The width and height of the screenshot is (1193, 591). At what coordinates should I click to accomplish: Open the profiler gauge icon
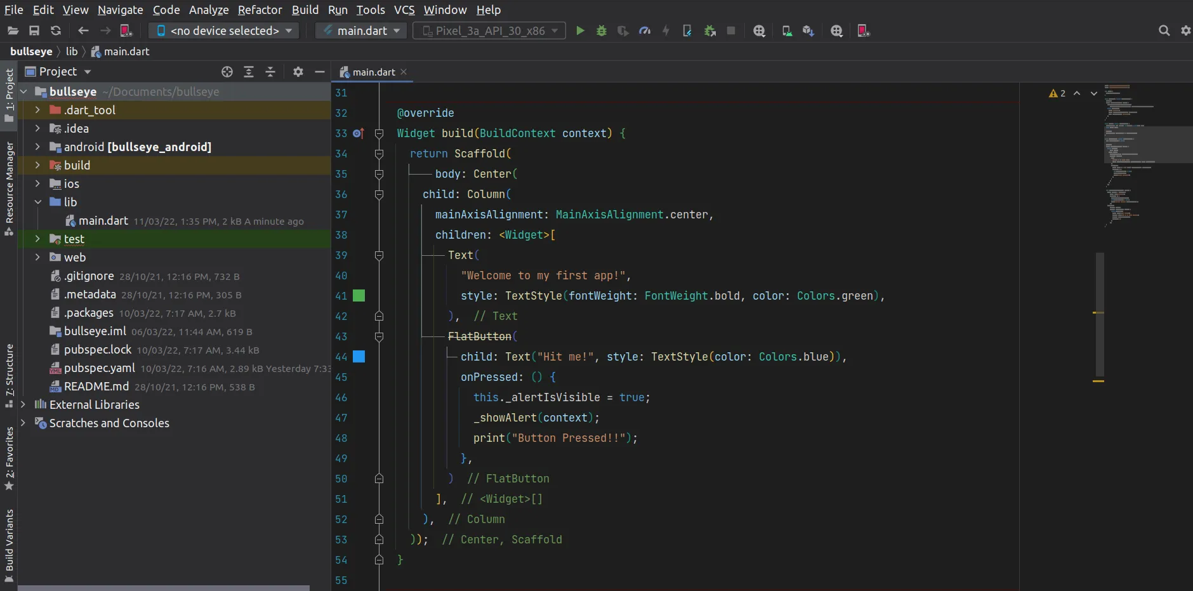point(645,30)
